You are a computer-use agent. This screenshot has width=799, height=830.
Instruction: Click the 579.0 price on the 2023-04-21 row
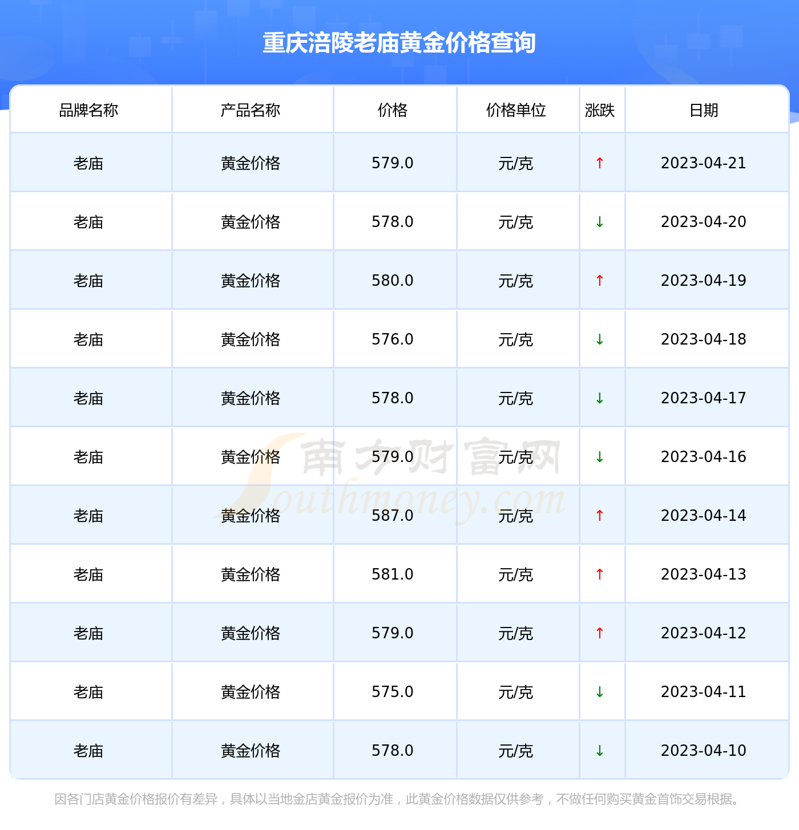point(393,163)
